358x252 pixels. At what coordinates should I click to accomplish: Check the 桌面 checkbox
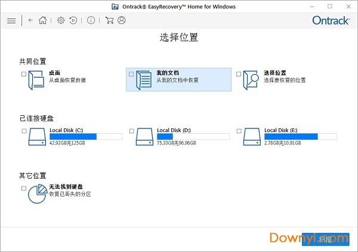pyautogui.click(x=24, y=74)
